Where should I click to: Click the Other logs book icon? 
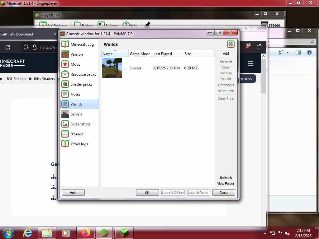click(x=65, y=144)
